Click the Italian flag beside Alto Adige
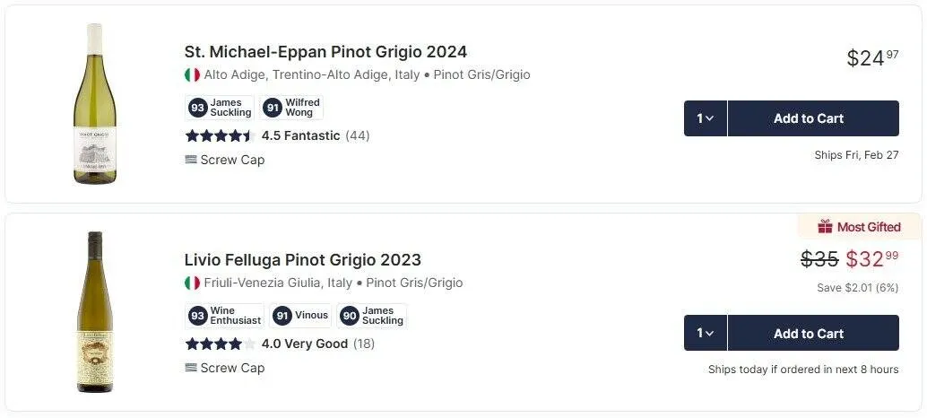 click(x=192, y=75)
